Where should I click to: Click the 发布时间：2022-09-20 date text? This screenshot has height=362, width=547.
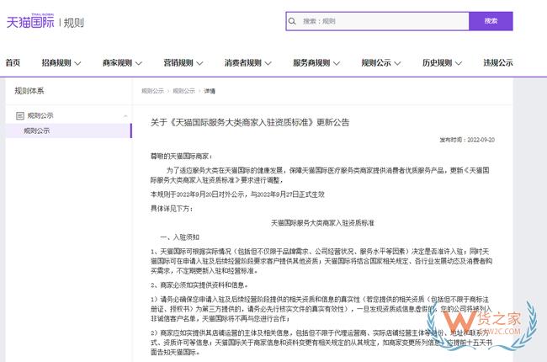coord(467,140)
